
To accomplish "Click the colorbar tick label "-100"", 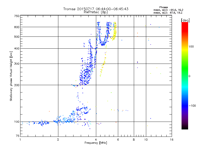I will pyautogui.click(x=192, y=106).
